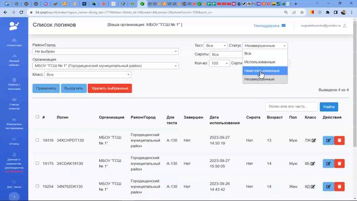The image size is (357, 201).
Task: Open Список классов in the sidebar
Action: click(x=14, y=104)
